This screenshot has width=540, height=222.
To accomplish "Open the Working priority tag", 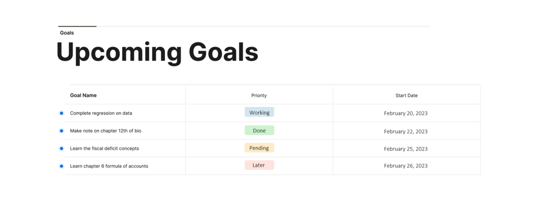I will tap(260, 113).
